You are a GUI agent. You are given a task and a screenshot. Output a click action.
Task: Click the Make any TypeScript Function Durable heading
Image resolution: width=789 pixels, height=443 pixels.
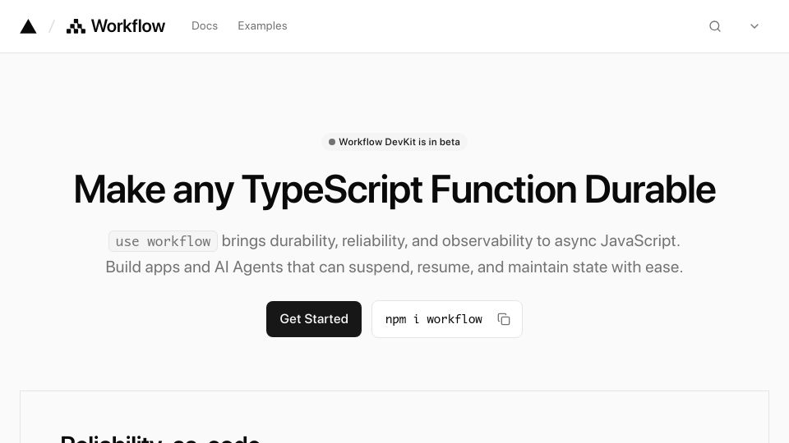(x=394, y=190)
